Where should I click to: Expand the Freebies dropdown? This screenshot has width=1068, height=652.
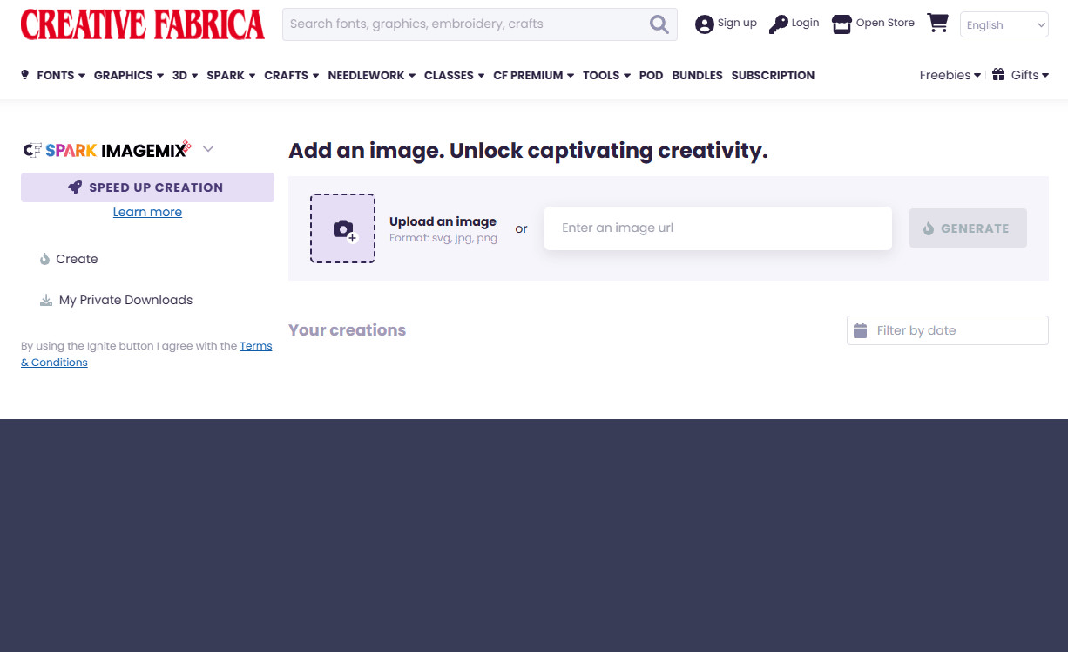click(950, 75)
